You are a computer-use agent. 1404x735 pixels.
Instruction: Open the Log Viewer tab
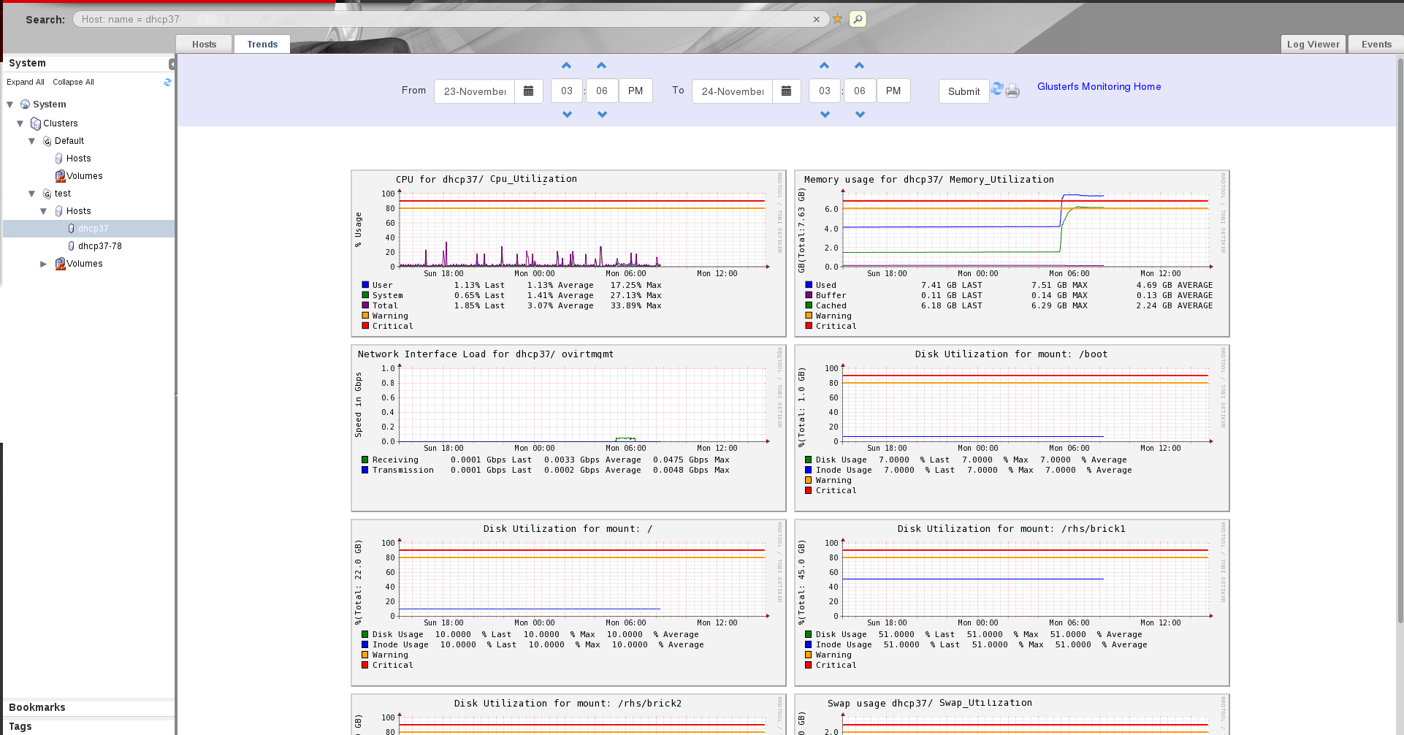pyautogui.click(x=1313, y=45)
